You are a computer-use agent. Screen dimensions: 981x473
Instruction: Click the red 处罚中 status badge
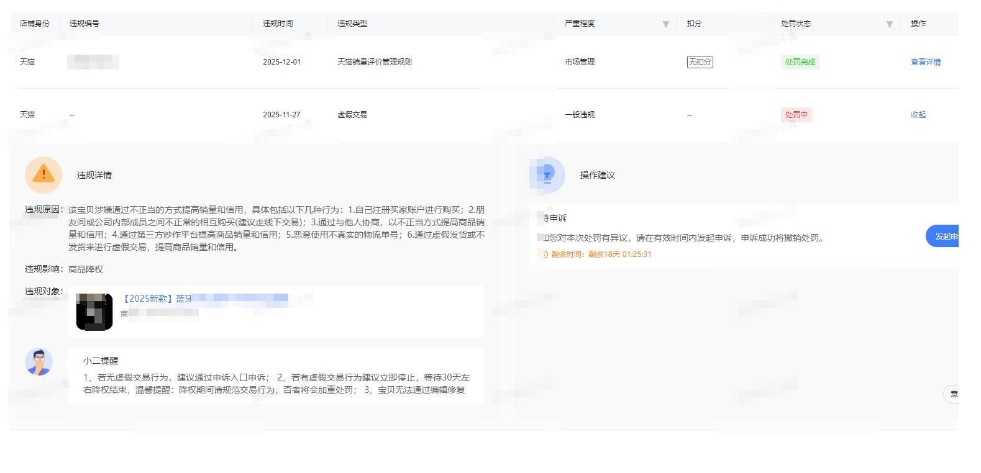click(x=796, y=115)
